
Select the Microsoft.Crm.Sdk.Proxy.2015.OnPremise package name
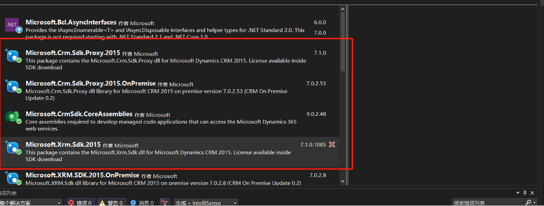91,84
